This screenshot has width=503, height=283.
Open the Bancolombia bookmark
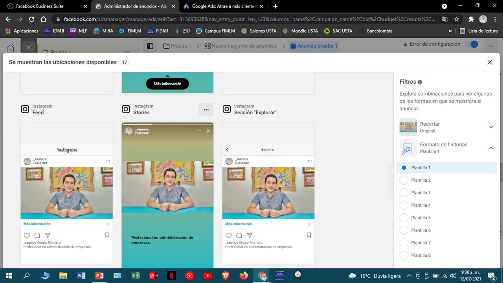tap(375, 31)
